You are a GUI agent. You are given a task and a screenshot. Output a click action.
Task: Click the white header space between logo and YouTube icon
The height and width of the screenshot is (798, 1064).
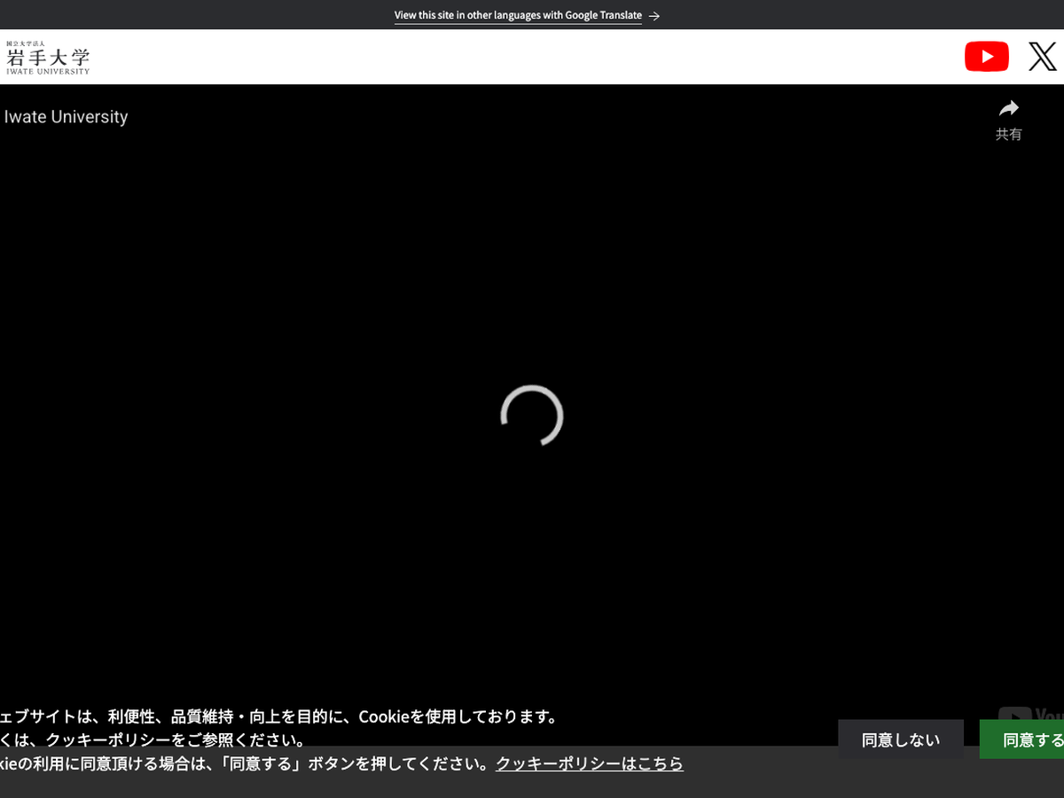coord(532,57)
